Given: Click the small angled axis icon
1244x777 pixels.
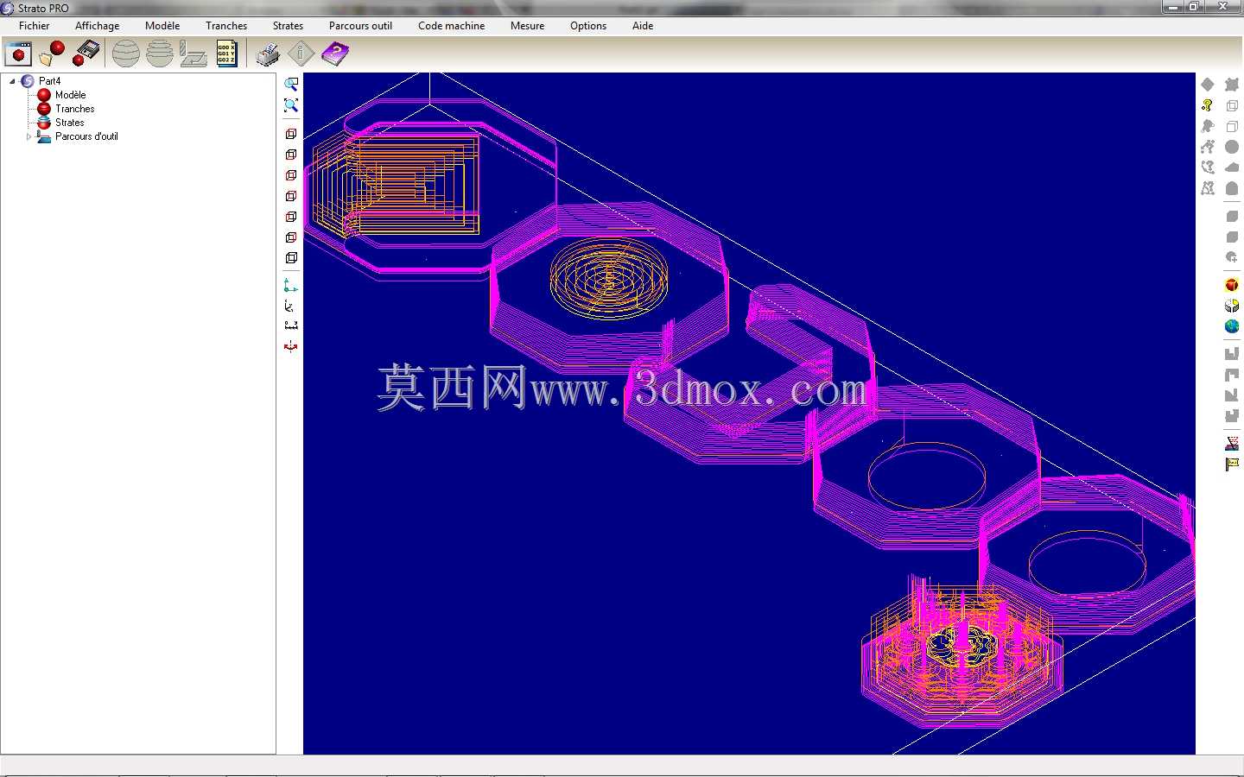Looking at the screenshot, I should coord(289,306).
